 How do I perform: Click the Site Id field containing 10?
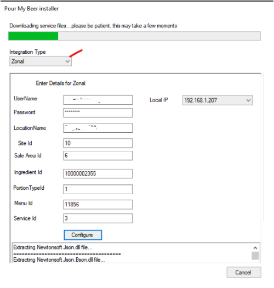98,143
